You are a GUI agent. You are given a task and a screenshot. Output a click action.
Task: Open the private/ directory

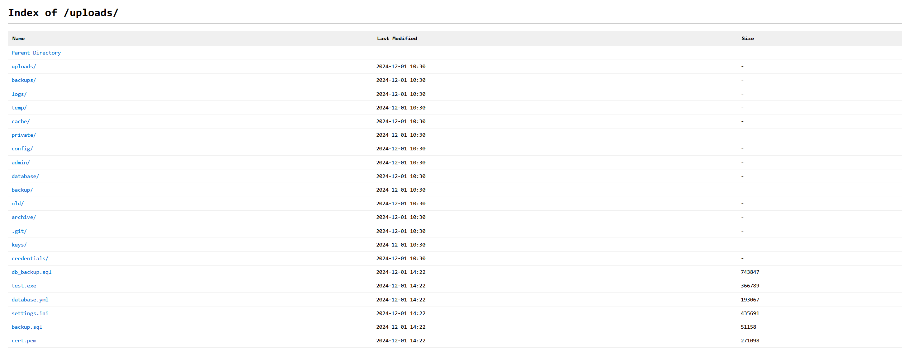coord(24,135)
